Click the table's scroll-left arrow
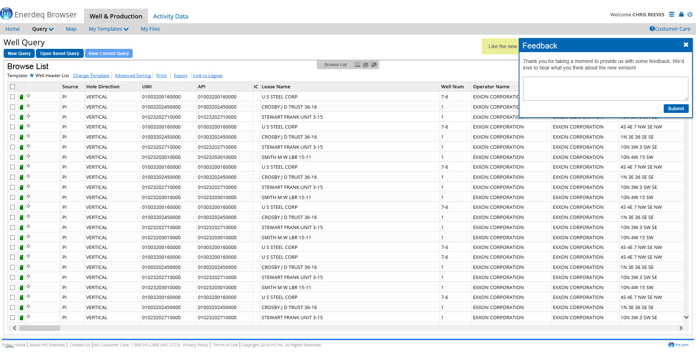The image size is (696, 355). 14,328
